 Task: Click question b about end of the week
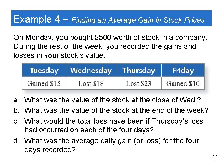pos(111,110)
